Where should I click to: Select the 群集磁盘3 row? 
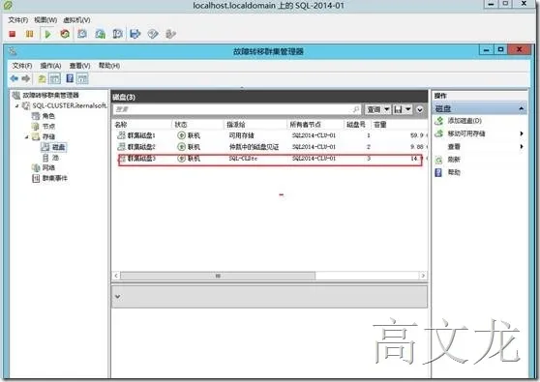click(270, 159)
